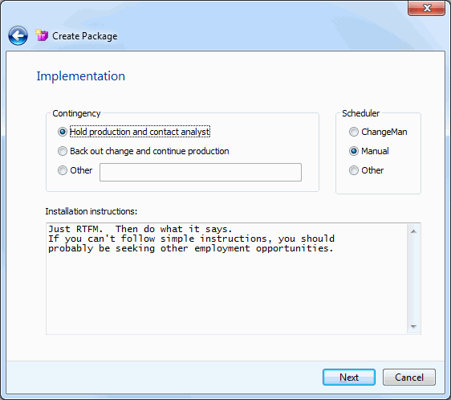Click the Create Package gift icon

click(42, 35)
